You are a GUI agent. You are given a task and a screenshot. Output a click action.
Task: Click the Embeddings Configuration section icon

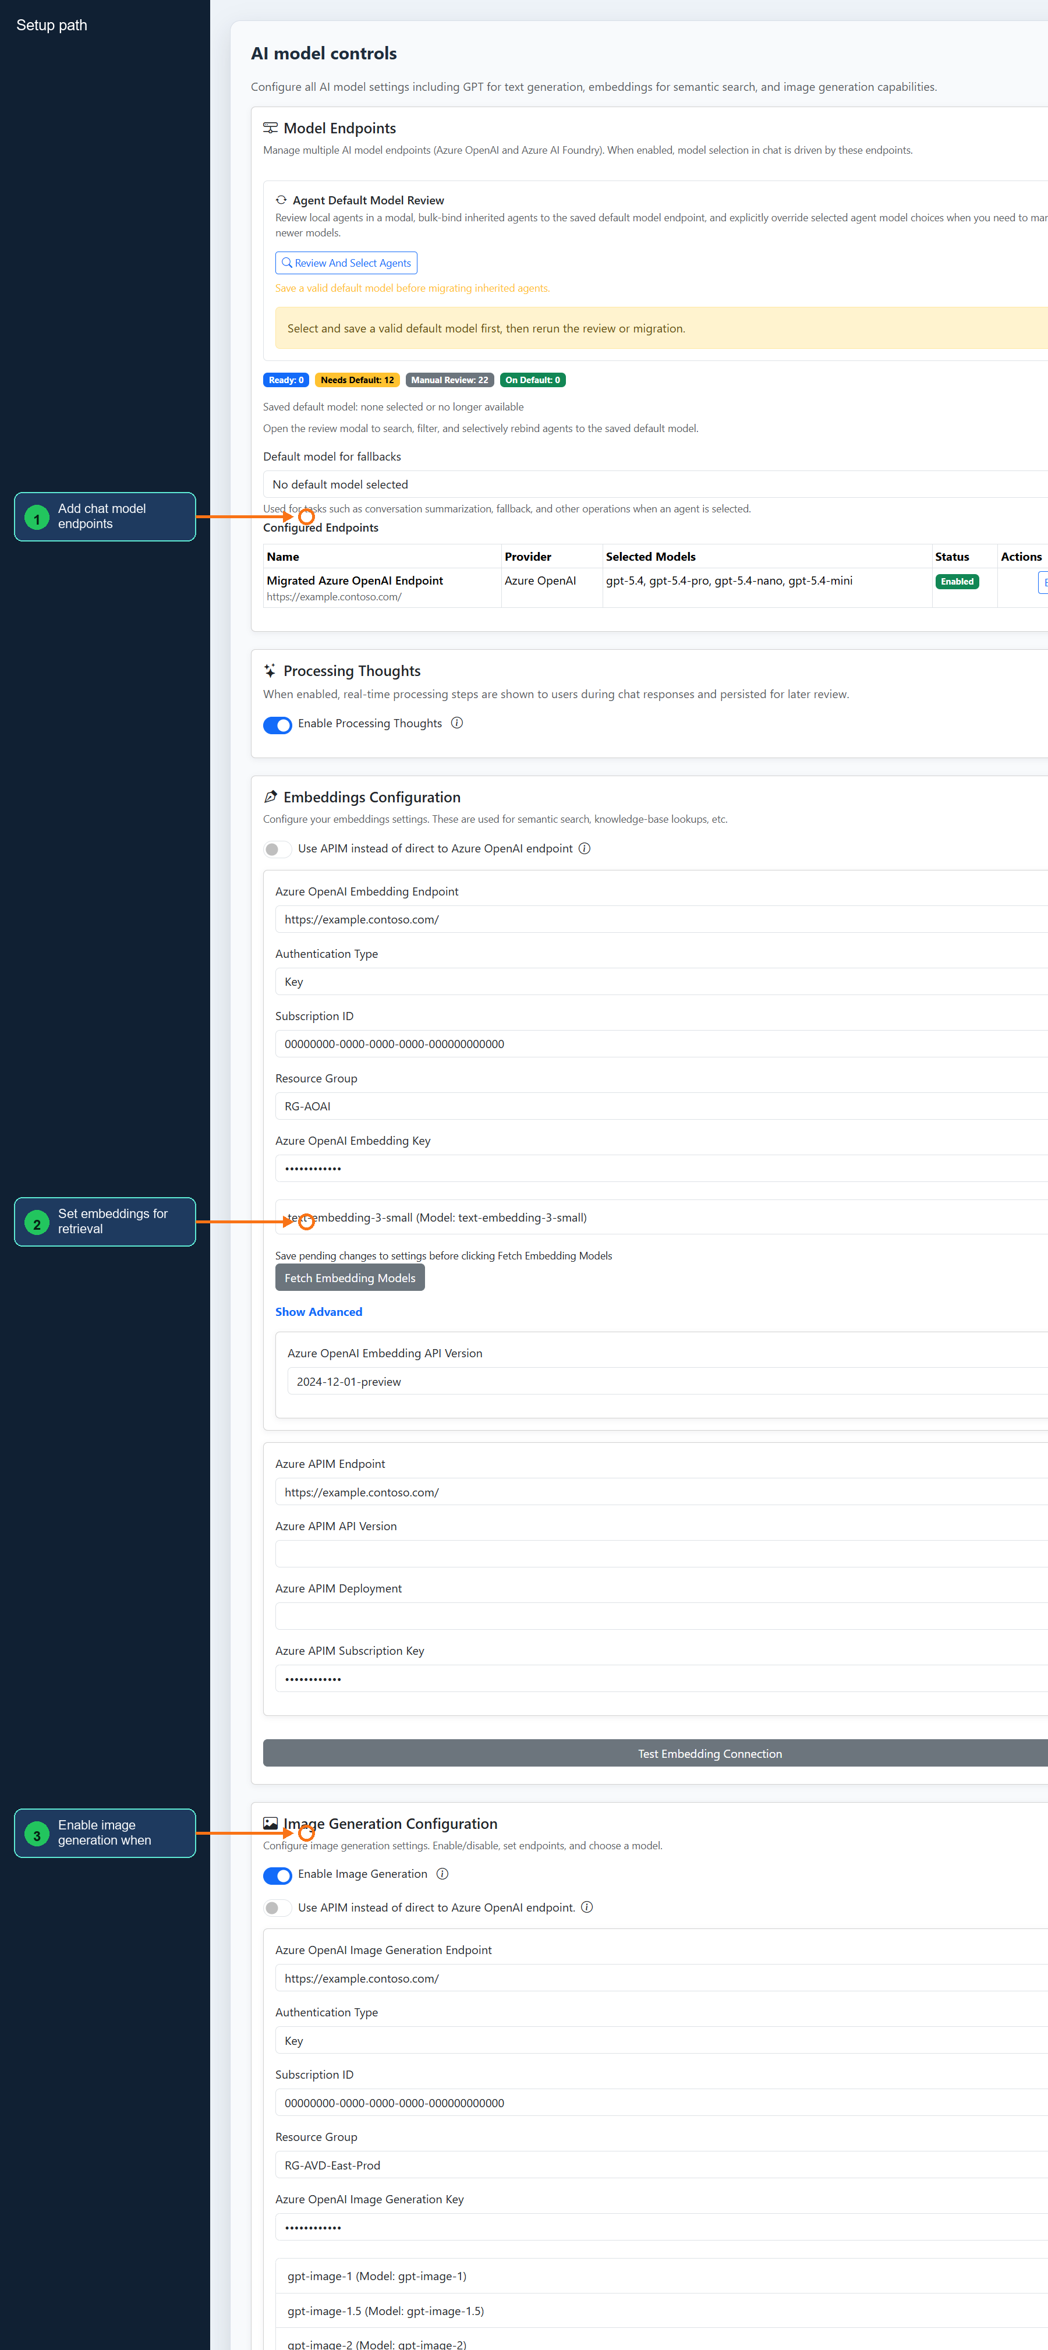pyautogui.click(x=270, y=797)
